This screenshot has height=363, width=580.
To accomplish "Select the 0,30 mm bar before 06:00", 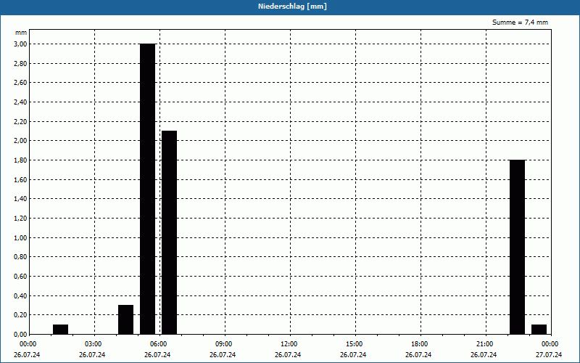I will (x=125, y=319).
